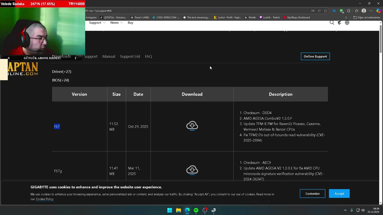This screenshot has height=215, width=383.
Task: Open Read aloud icon in address bar
Action: click(319, 11)
